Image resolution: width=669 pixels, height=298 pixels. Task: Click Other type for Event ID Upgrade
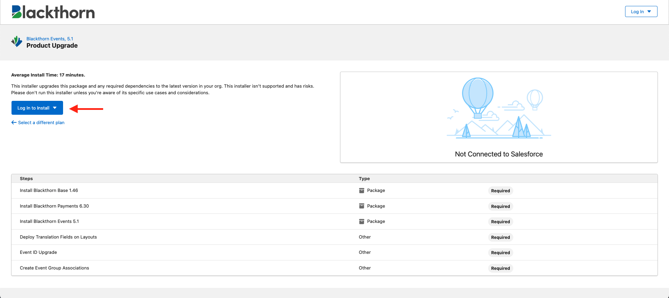click(365, 252)
